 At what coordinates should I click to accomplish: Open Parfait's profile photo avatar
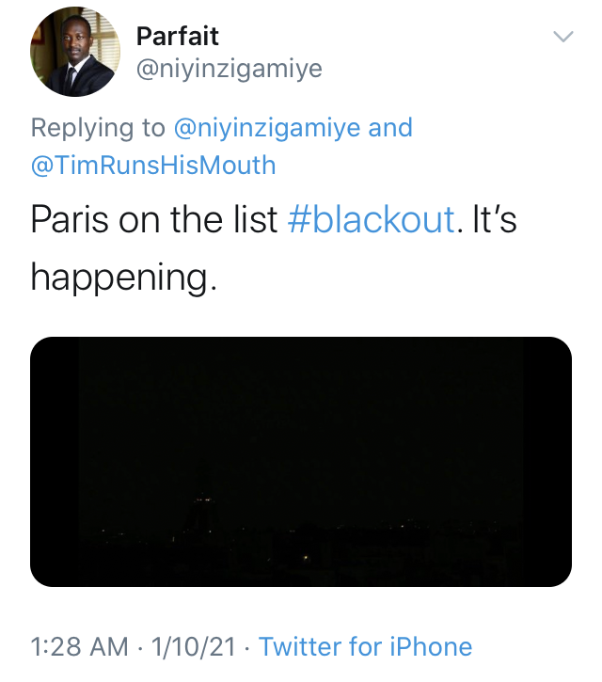coord(75,52)
